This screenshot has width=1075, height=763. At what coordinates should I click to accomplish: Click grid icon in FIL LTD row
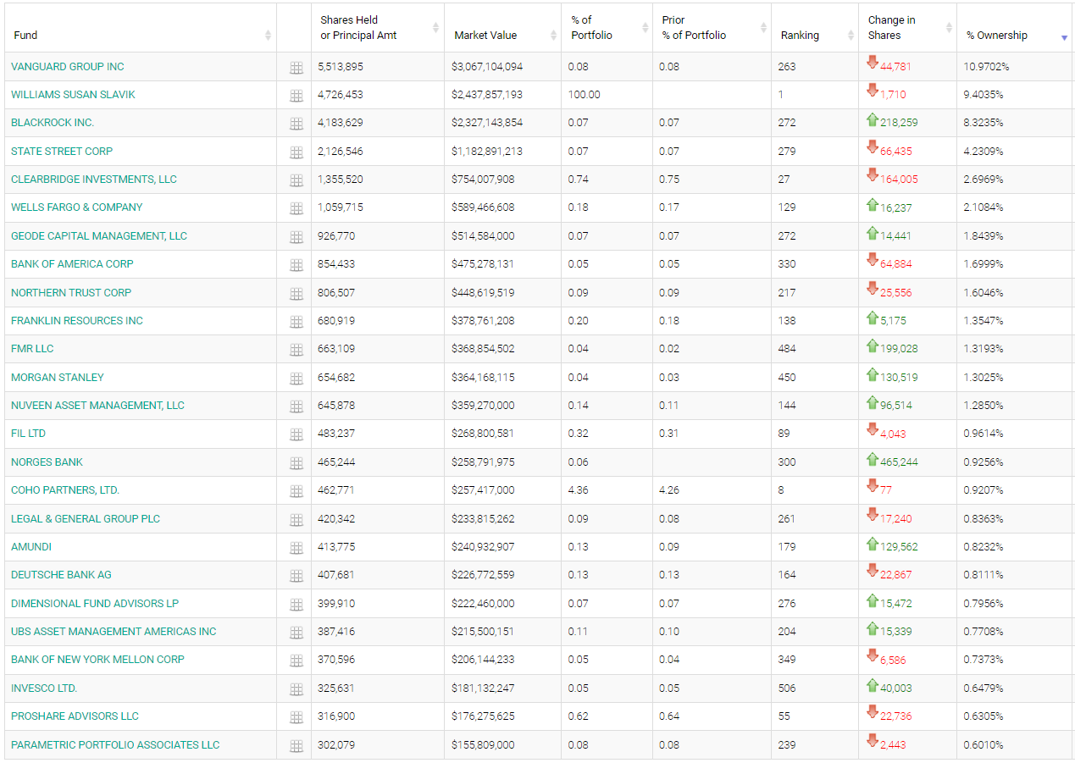[296, 434]
